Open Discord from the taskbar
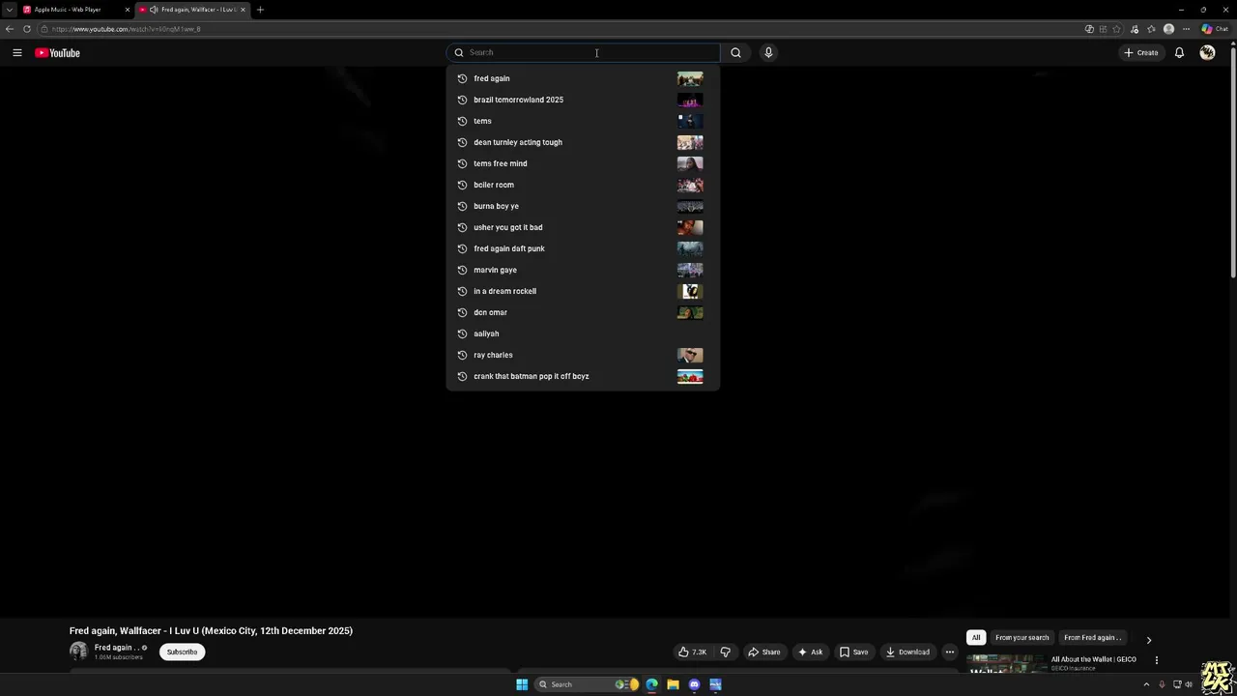The image size is (1237, 696). (694, 684)
